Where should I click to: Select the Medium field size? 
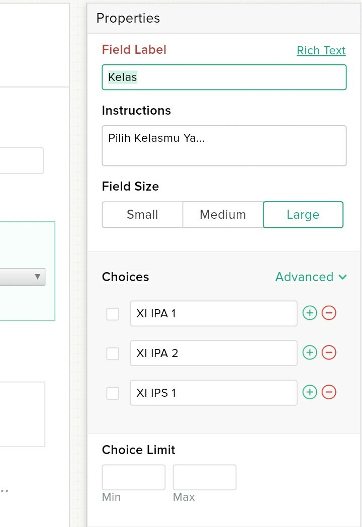coord(223,215)
